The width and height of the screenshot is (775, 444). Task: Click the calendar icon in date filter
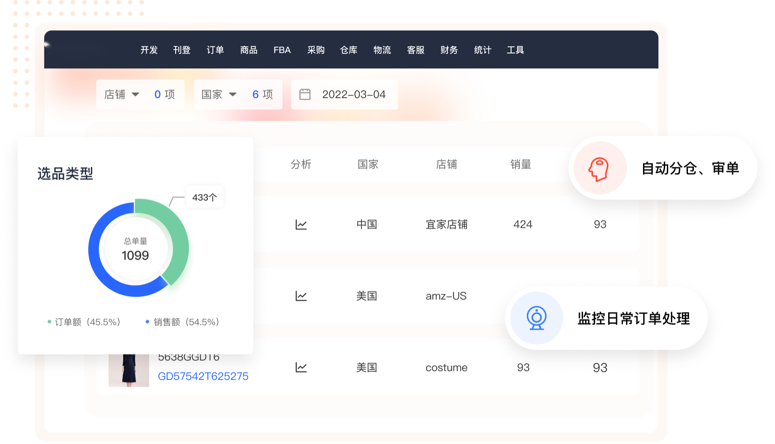tap(305, 94)
